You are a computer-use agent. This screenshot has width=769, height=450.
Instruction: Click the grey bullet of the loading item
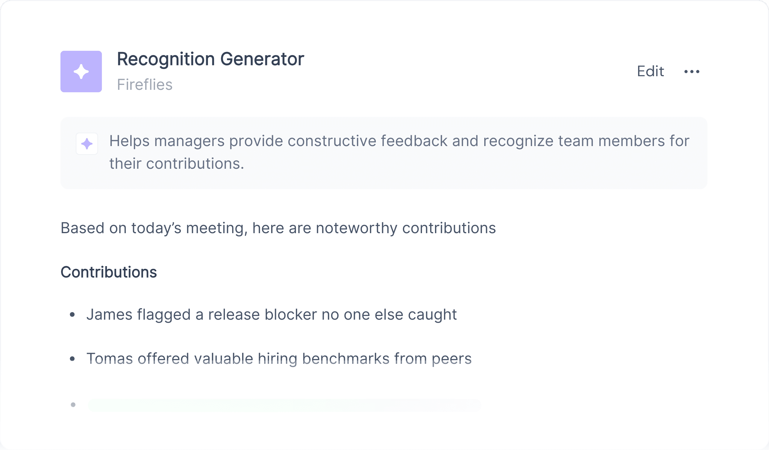(x=73, y=405)
